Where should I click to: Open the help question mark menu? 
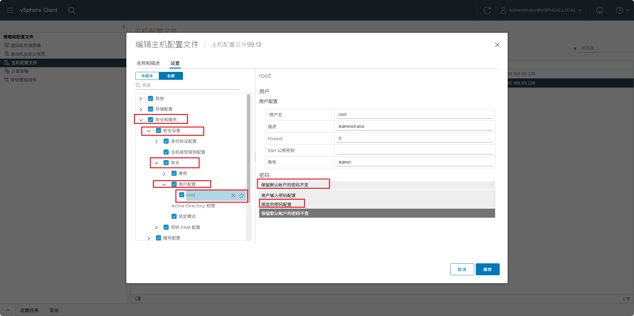pyautogui.click(x=623, y=10)
